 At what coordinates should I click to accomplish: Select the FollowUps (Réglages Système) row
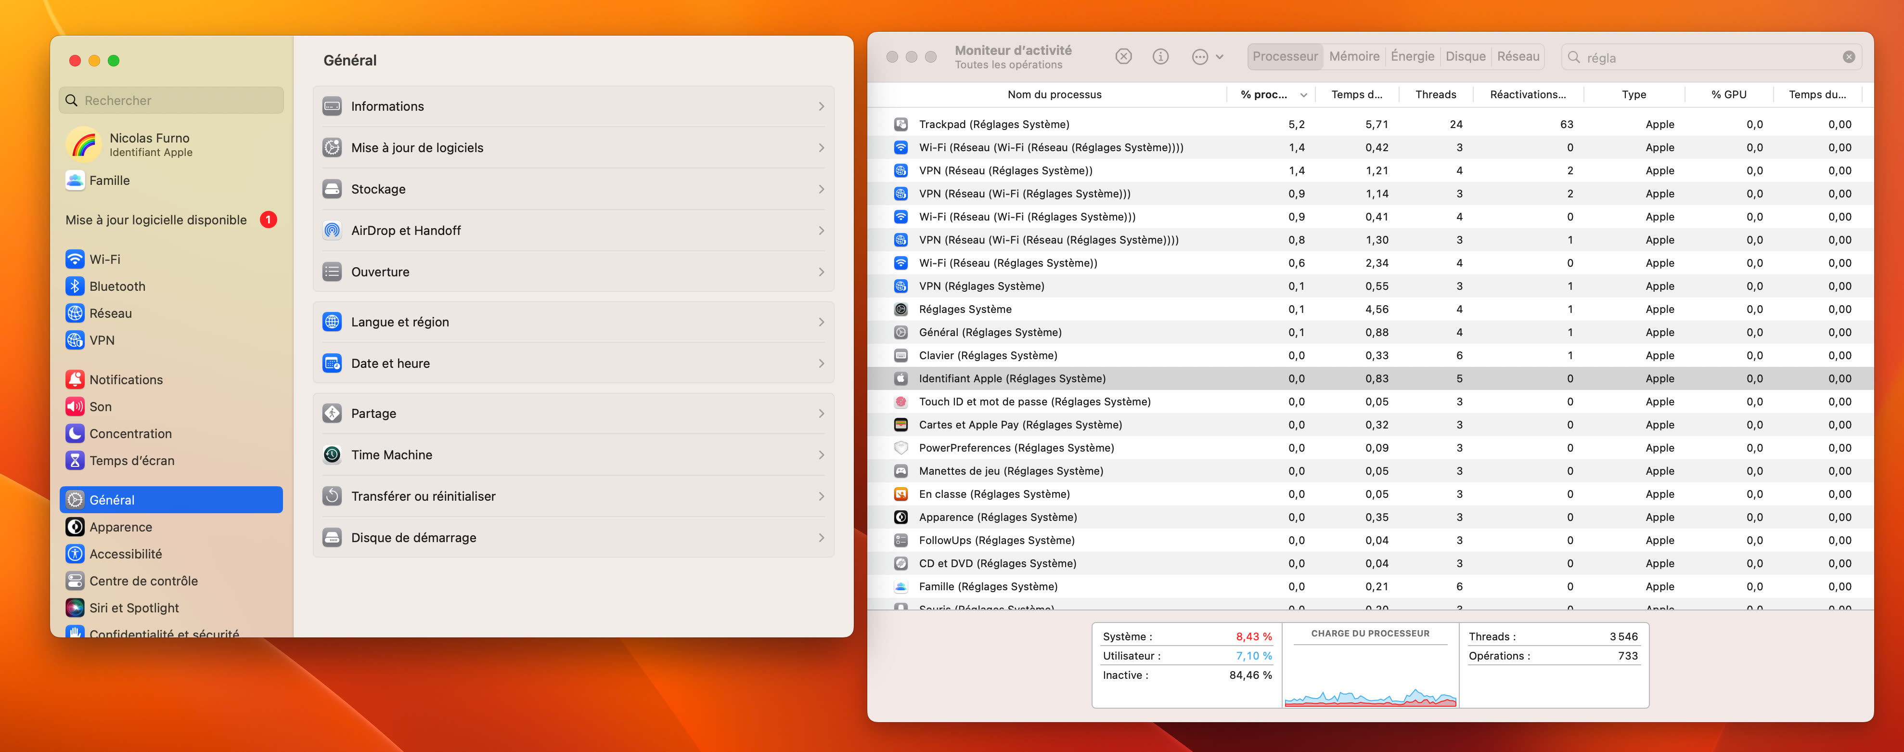(x=1370, y=541)
